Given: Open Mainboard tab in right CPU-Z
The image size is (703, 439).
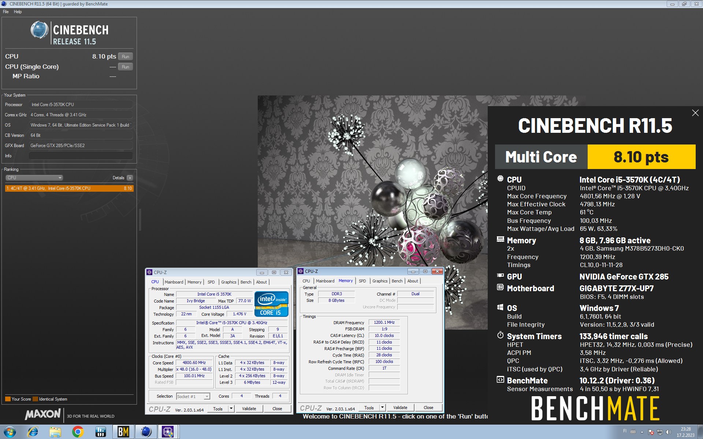Looking at the screenshot, I should 325,281.
